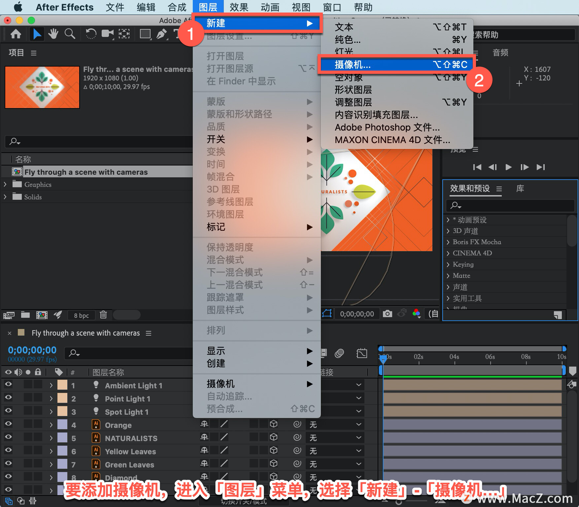Open parent dropdown for Orange layer
The height and width of the screenshot is (507, 579).
[335, 425]
